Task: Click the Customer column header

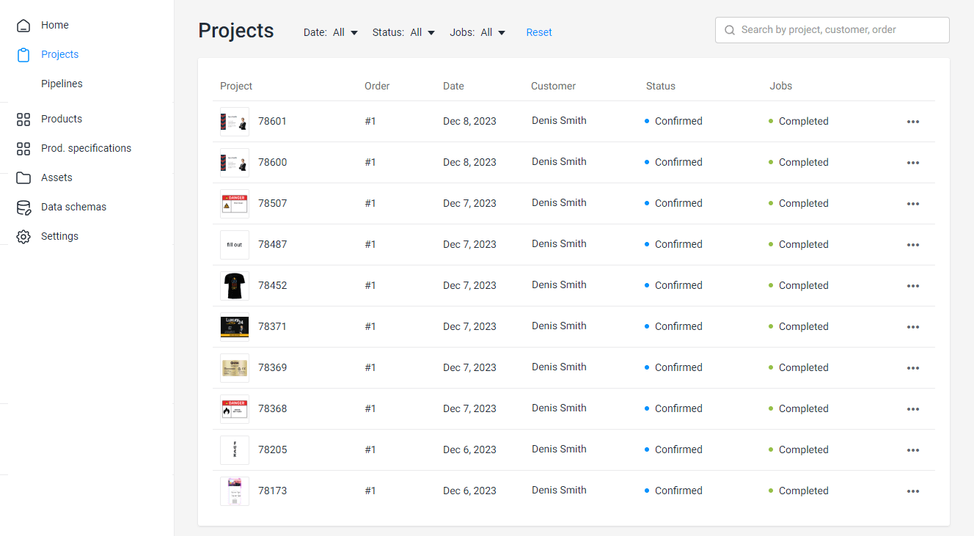Action: tap(553, 86)
